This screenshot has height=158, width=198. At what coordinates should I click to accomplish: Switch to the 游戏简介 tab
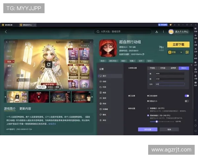coord(10,109)
